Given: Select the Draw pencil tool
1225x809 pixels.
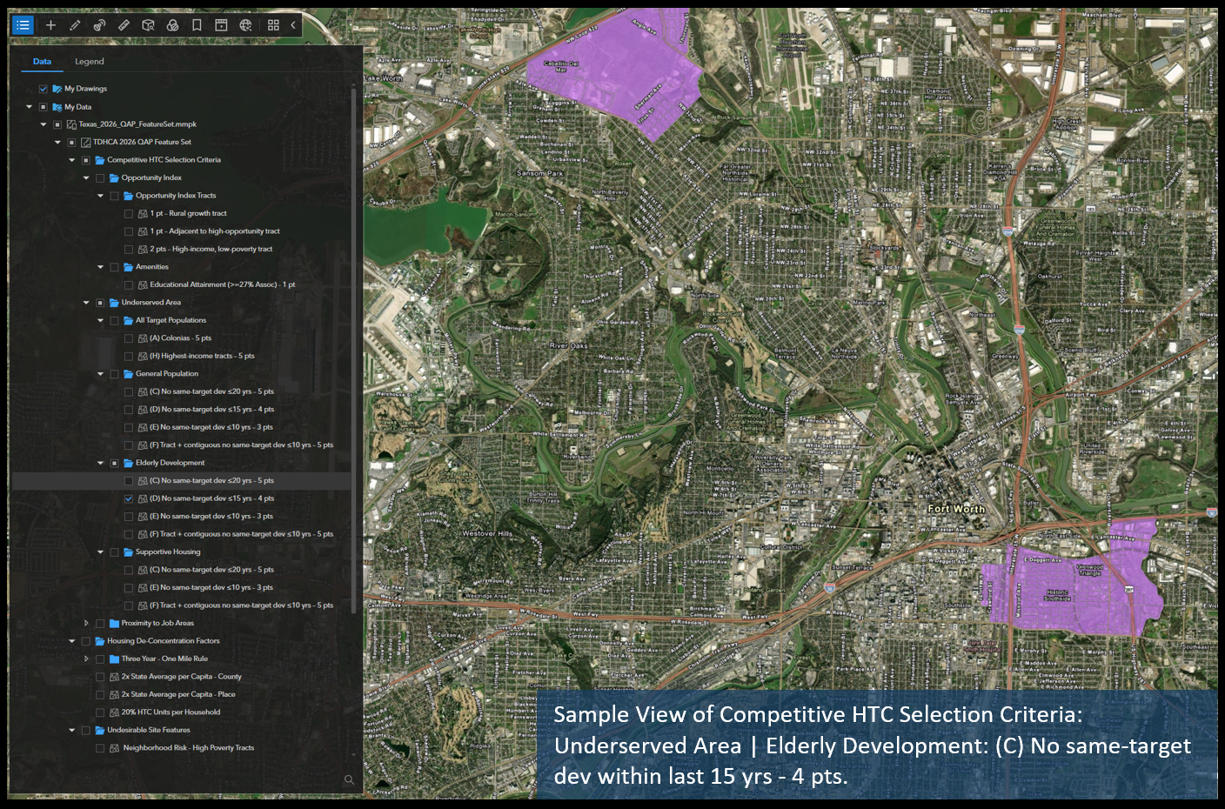Looking at the screenshot, I should click(x=75, y=24).
